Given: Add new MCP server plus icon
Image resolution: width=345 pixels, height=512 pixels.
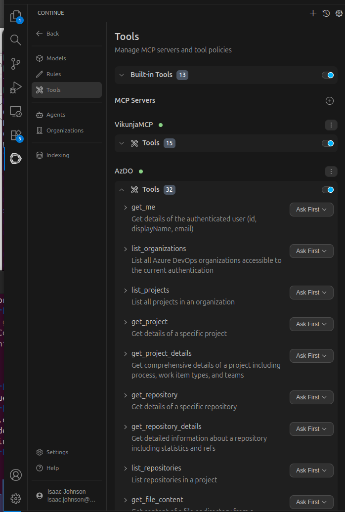Looking at the screenshot, I should pyautogui.click(x=330, y=101).
